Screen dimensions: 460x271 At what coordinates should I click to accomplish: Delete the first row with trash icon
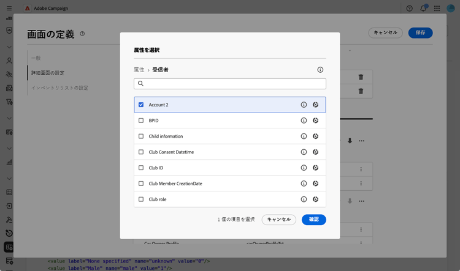361,77
